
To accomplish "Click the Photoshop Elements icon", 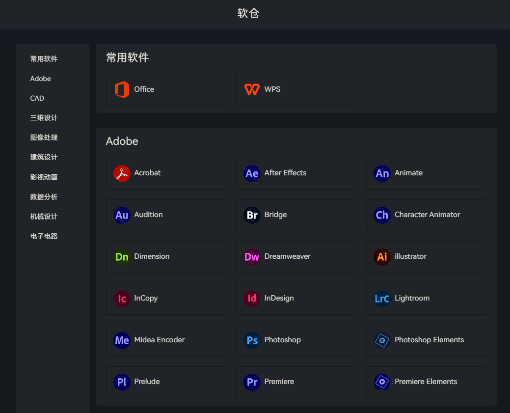I will [x=382, y=340].
